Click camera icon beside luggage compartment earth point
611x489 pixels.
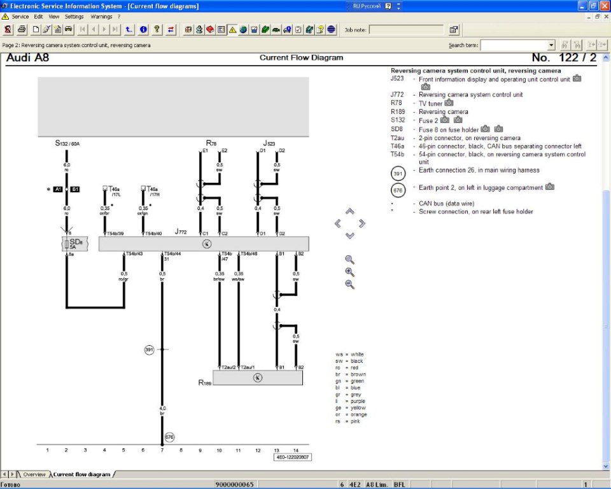[549, 187]
